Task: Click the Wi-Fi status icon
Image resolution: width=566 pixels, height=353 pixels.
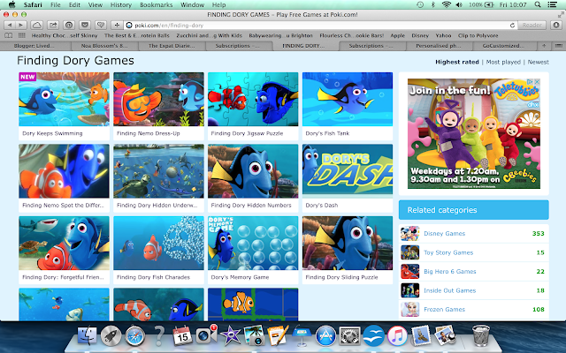Action: tap(446, 4)
